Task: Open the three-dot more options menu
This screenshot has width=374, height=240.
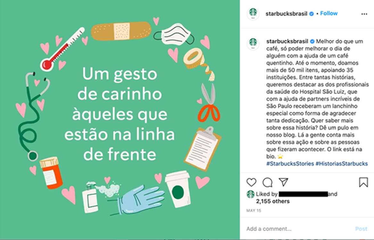Action: (x=364, y=14)
